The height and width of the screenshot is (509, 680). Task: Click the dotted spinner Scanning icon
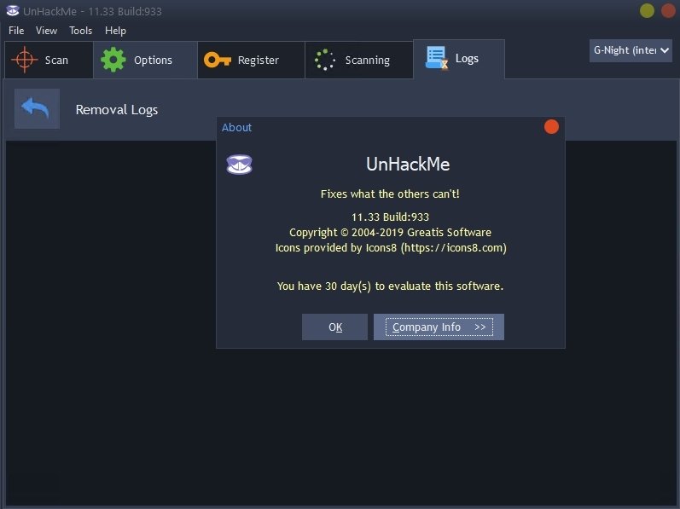click(x=325, y=60)
